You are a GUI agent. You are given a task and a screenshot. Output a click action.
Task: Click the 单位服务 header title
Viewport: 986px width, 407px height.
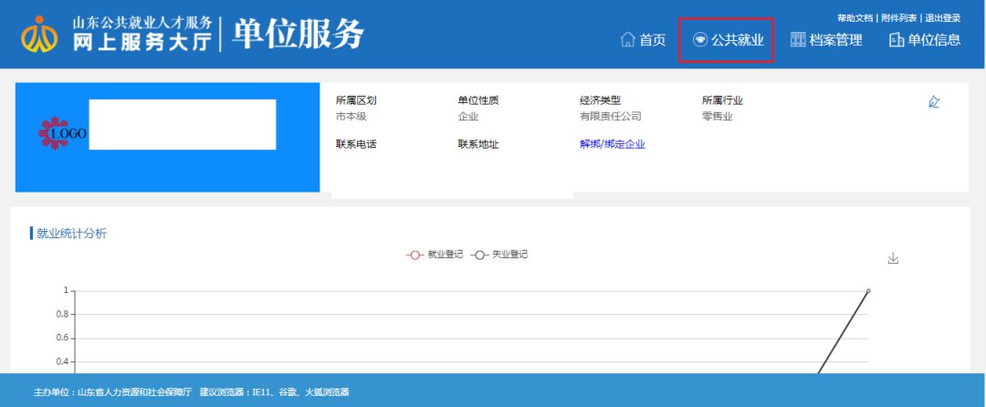298,35
